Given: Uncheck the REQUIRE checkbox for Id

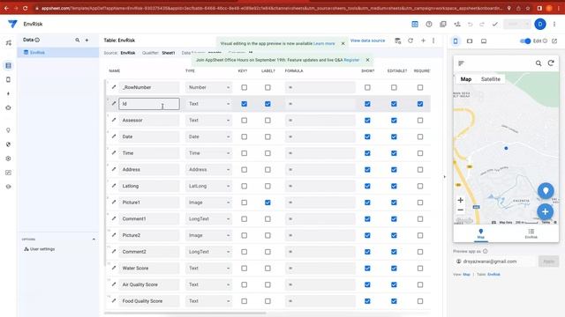Looking at the screenshot, I should (420, 104).
